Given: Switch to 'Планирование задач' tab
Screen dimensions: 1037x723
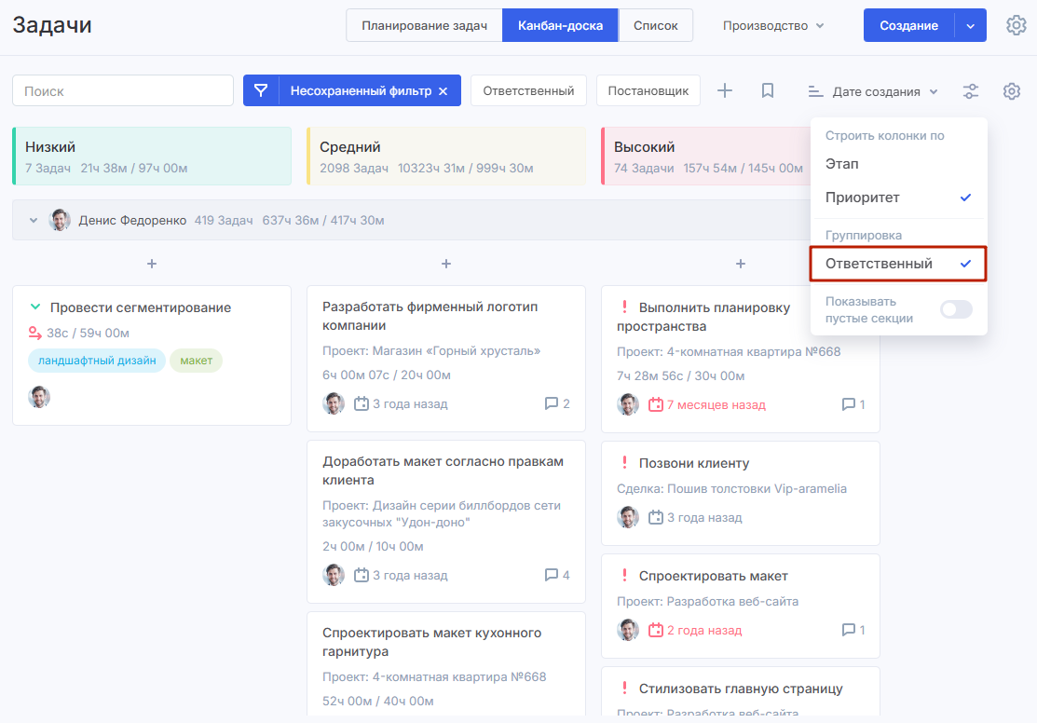Looking at the screenshot, I should click(424, 25).
